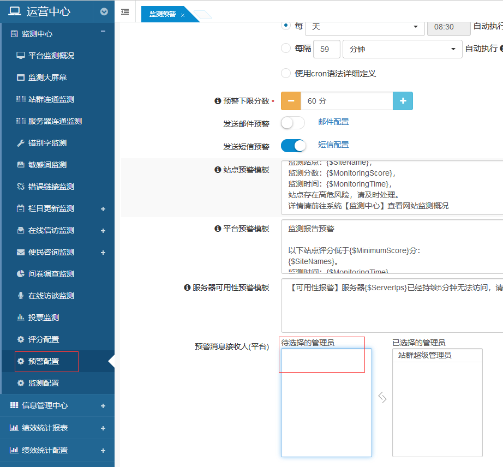Select the 使用cron语法详细定义 radio option
This screenshot has width=503, height=467.
[285, 73]
